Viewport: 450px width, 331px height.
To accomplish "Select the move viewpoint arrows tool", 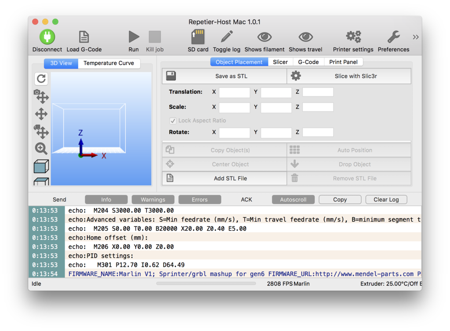I will [41, 114].
